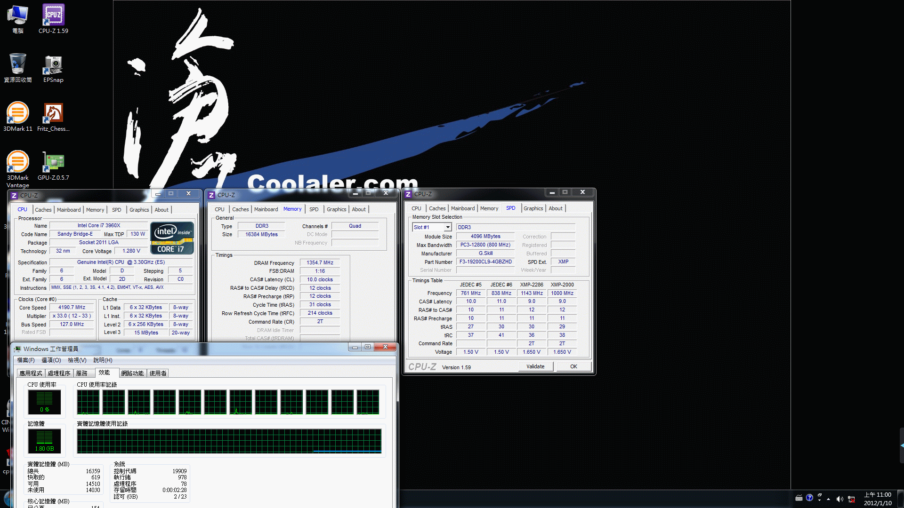Screen dimensions: 904x508
Task: Select Graphics tab in SPD window
Action: (533, 208)
